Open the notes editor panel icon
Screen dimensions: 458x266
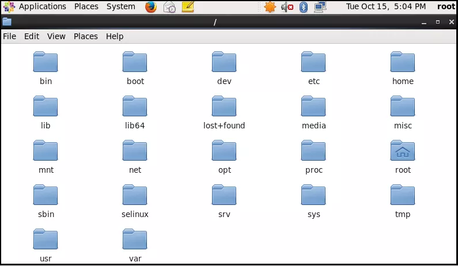[x=188, y=6]
